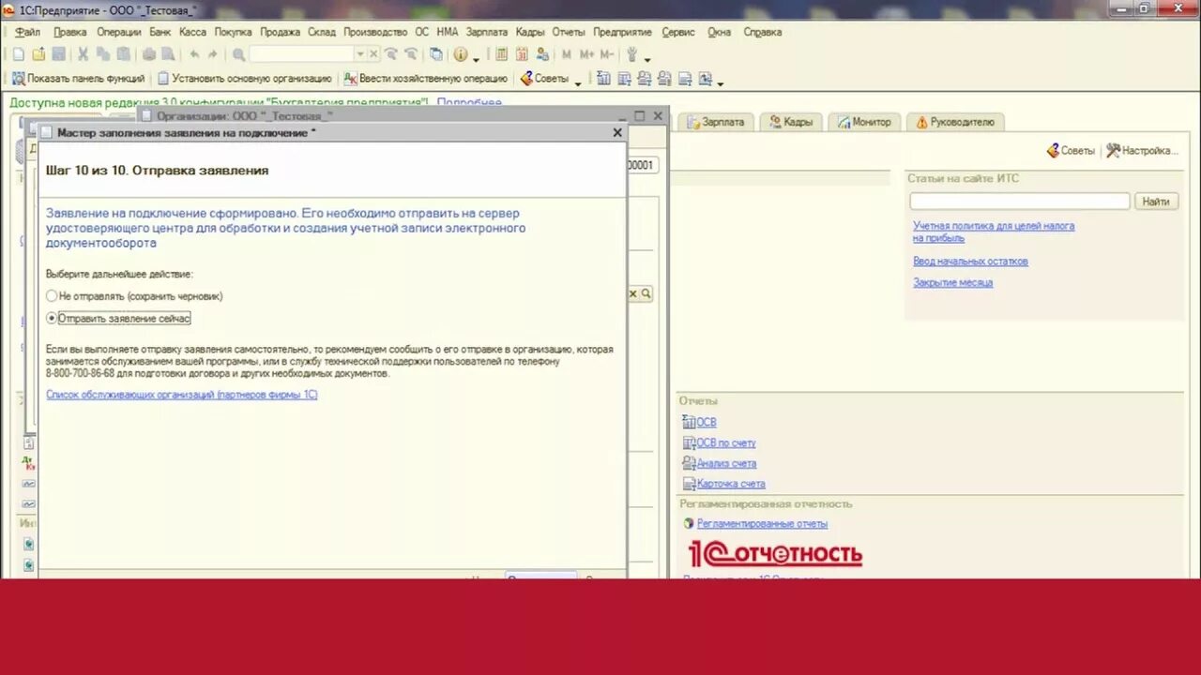Click the Help info toolbar icon

pos(461,54)
